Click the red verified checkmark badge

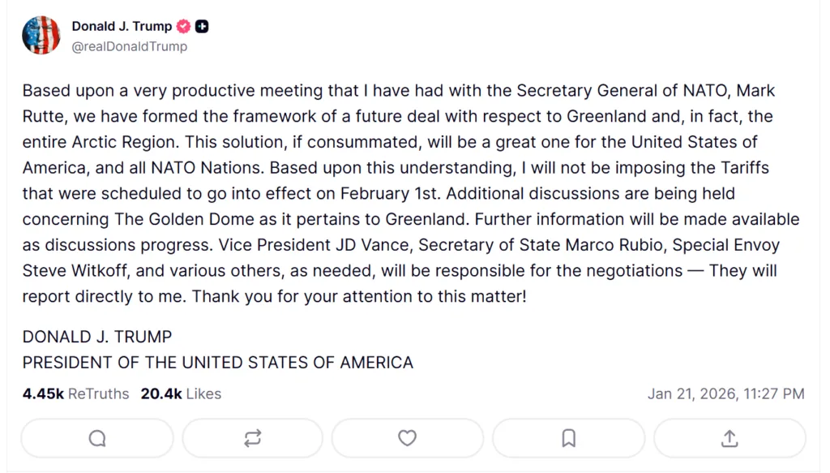click(x=184, y=26)
